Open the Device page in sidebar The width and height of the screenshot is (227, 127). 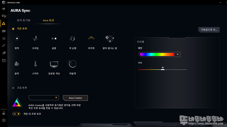pos(4,16)
